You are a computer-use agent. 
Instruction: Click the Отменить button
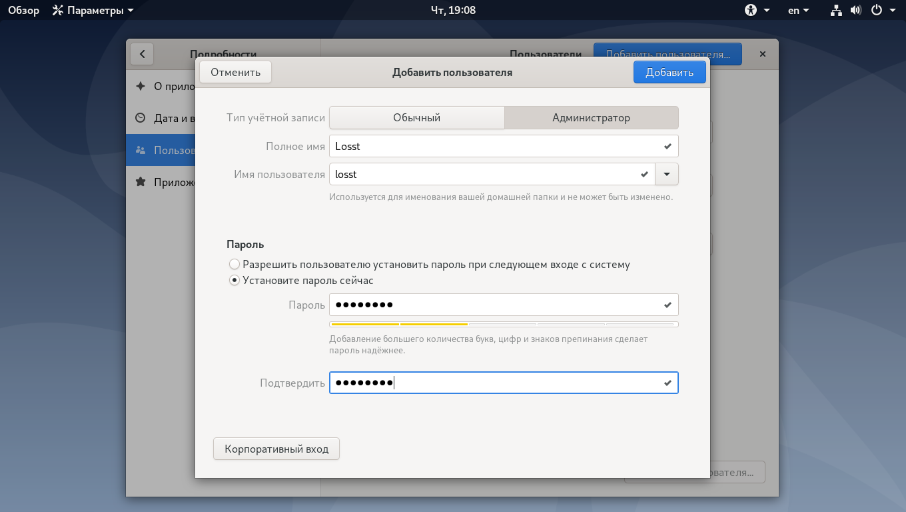(235, 72)
